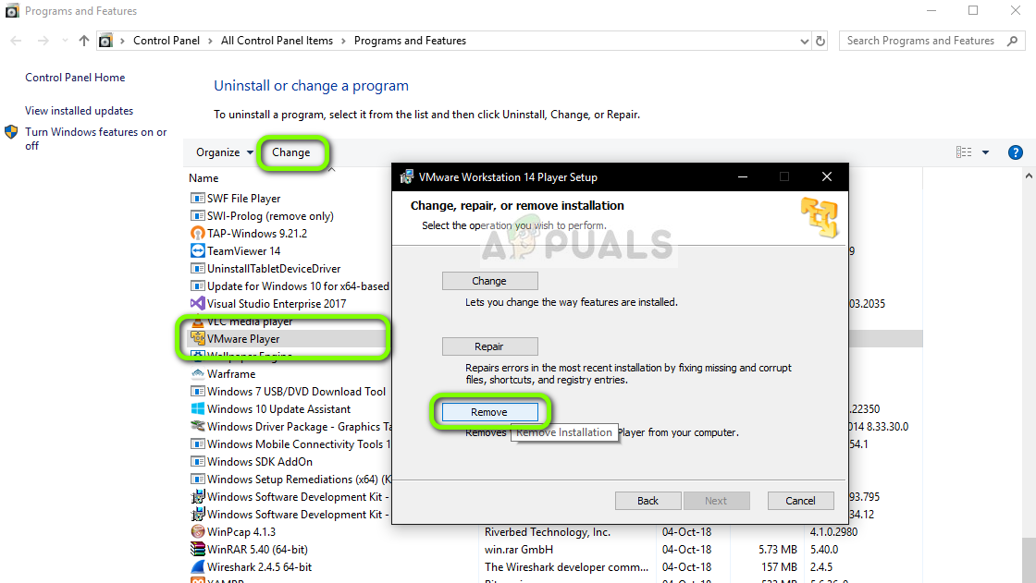Open the view options dropdown arrow

tap(985, 152)
